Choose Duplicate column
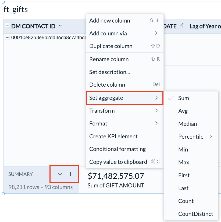The image size is (221, 222). (x=125, y=46)
